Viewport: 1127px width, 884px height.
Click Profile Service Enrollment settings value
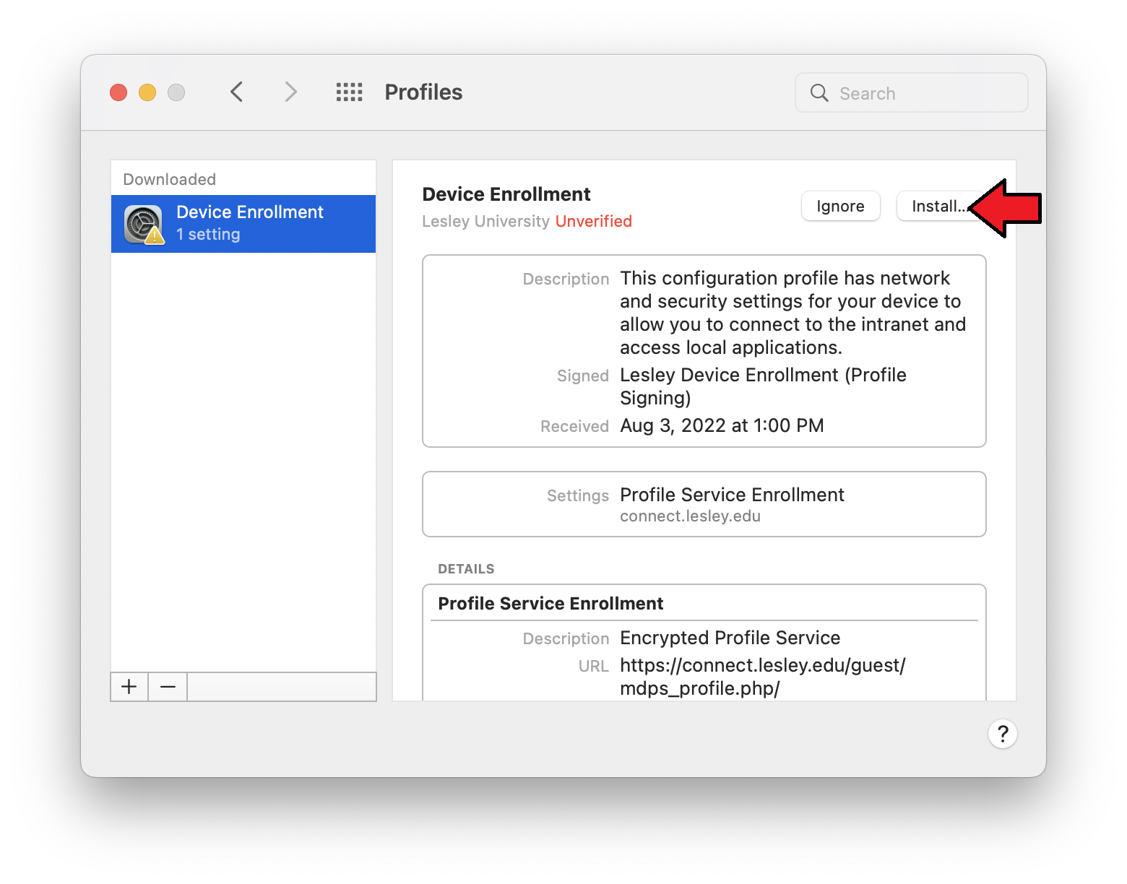[732, 495]
